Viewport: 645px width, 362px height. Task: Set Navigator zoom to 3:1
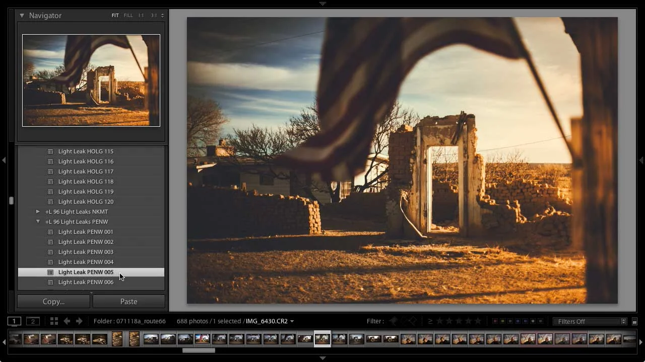pyautogui.click(x=155, y=16)
